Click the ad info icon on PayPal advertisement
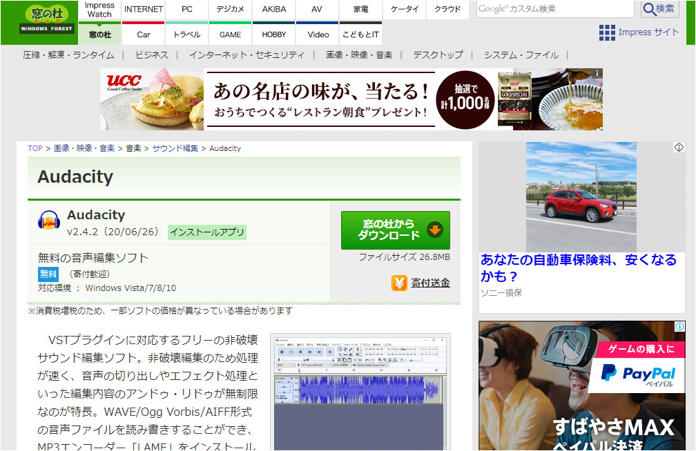The image size is (696, 451). click(x=678, y=327)
